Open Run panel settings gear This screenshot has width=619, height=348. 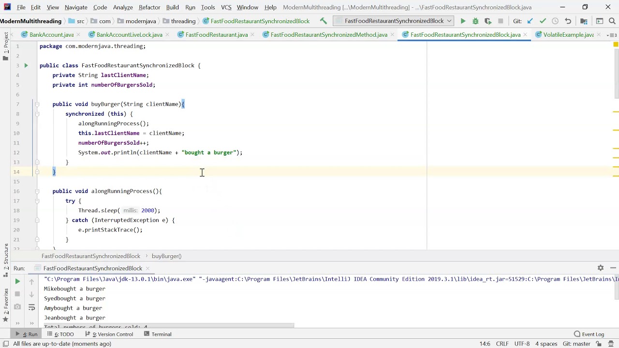601,268
